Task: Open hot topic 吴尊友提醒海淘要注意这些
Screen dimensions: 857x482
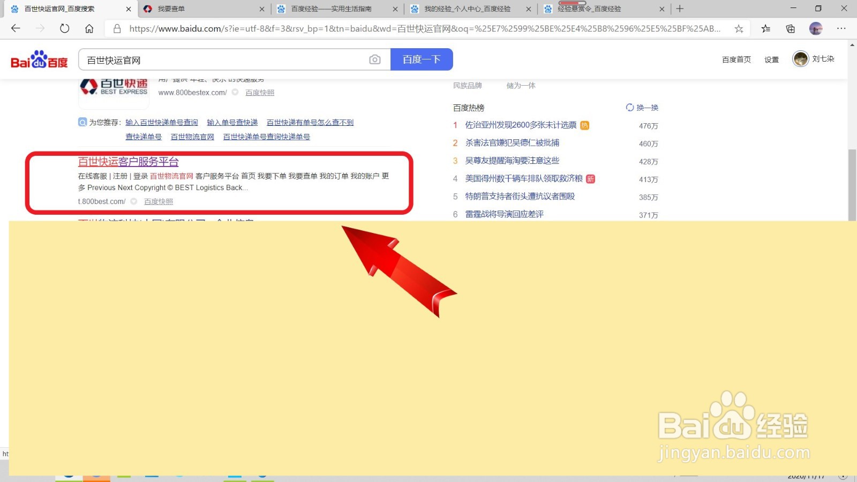Action: point(512,160)
